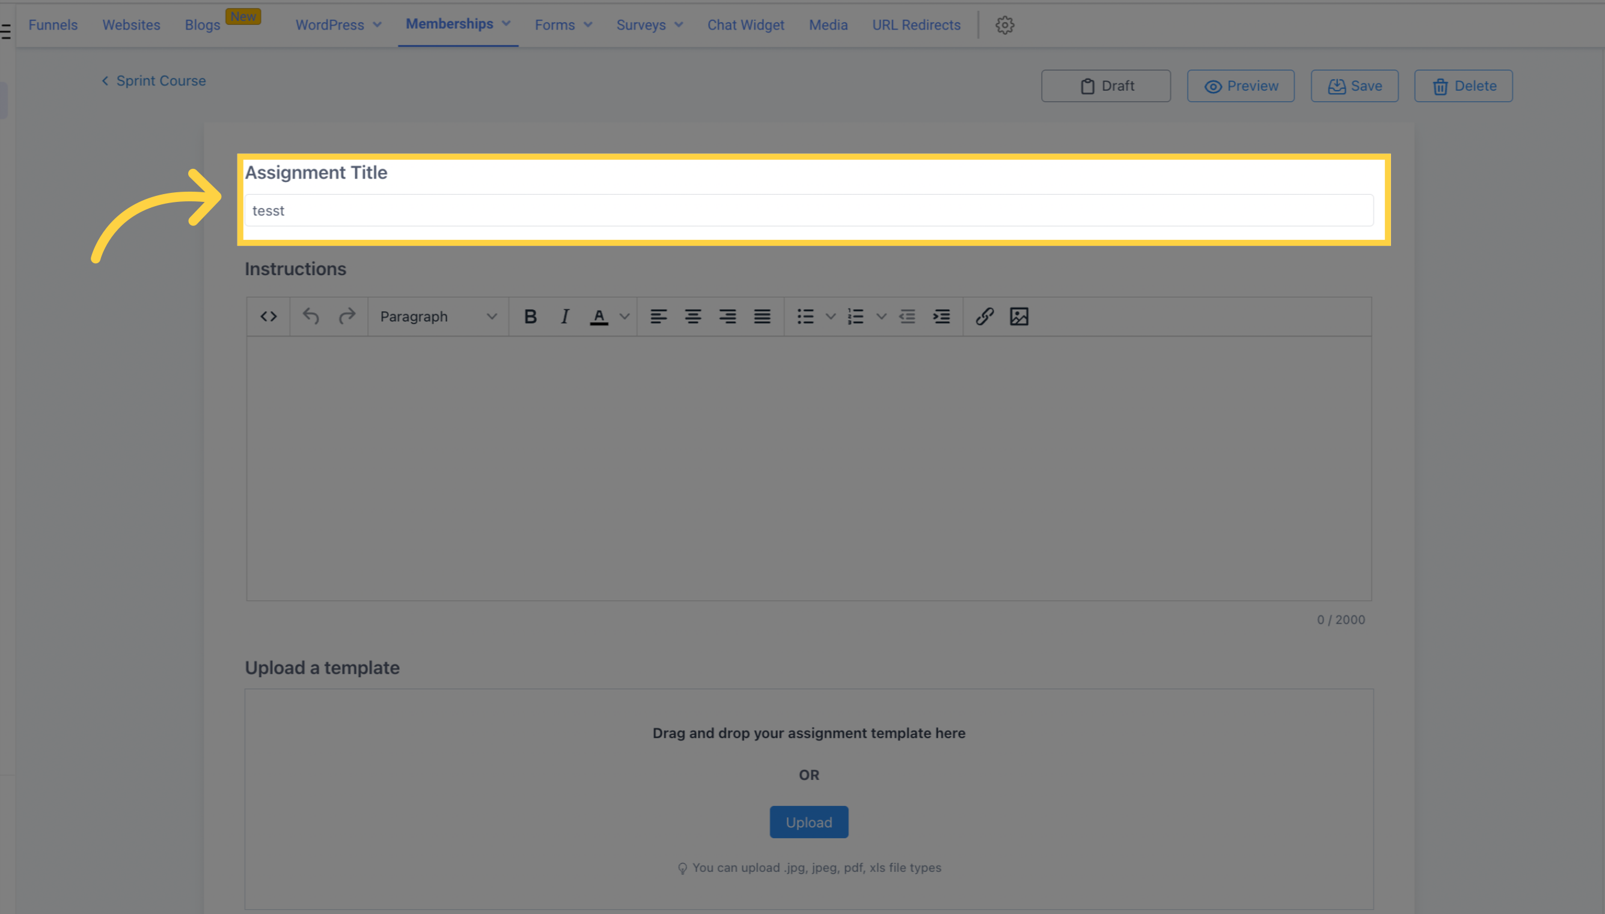Open the settings gear in top navigation
The height and width of the screenshot is (914, 1605).
pos(1004,25)
